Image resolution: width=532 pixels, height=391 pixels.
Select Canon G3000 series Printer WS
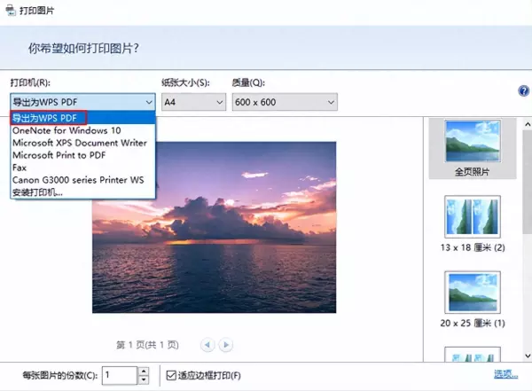[82, 180]
